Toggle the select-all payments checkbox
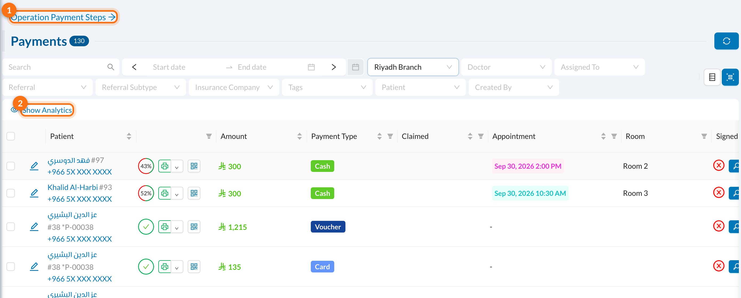The width and height of the screenshot is (741, 298). [x=11, y=136]
